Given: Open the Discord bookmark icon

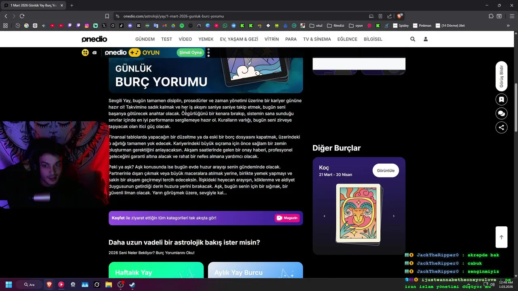Looking at the screenshot, I should (130, 25).
